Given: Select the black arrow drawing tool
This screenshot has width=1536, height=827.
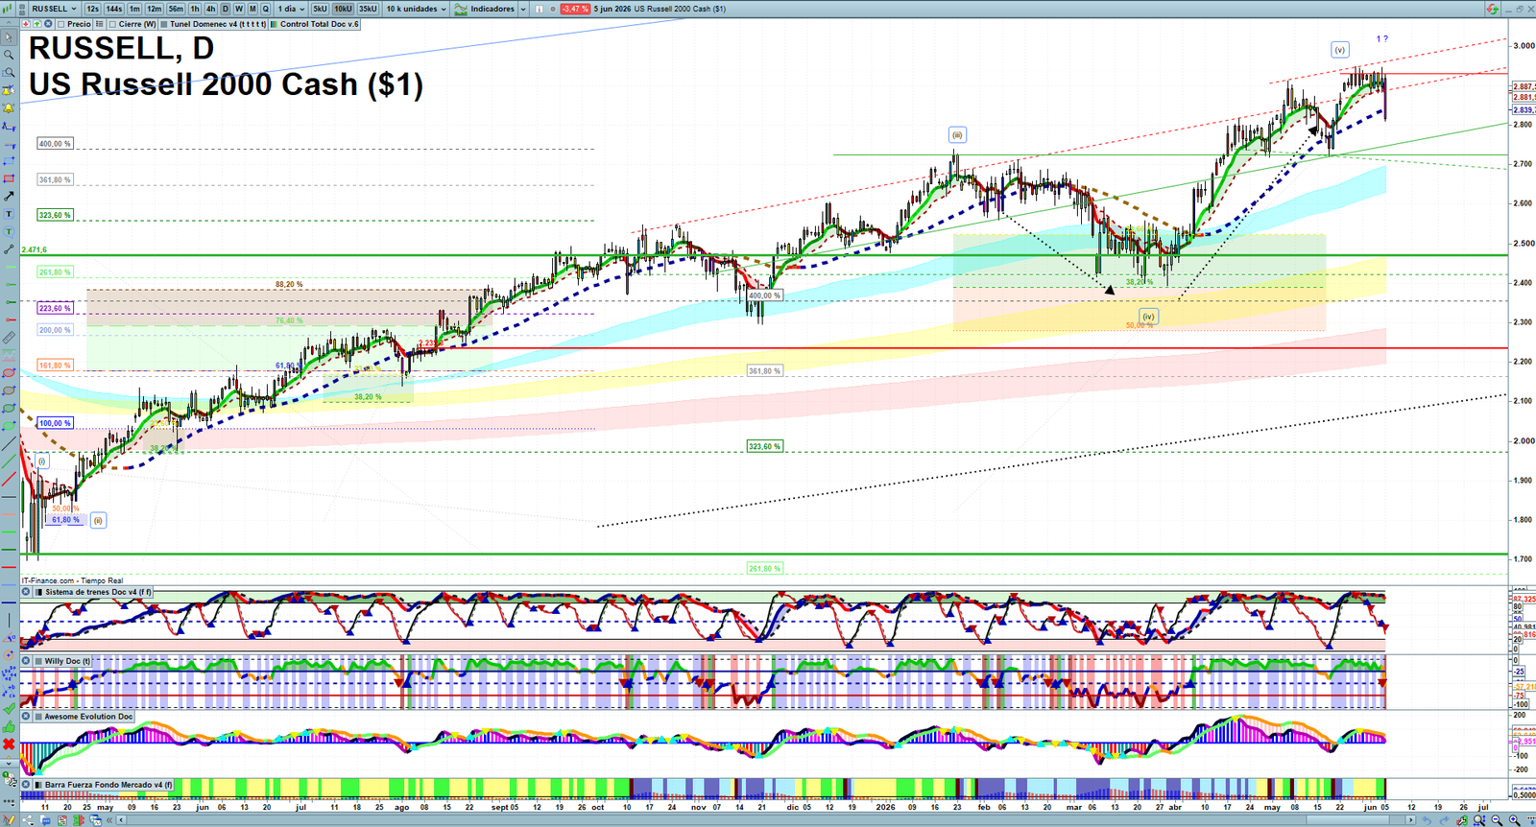Looking at the screenshot, I should tap(9, 196).
